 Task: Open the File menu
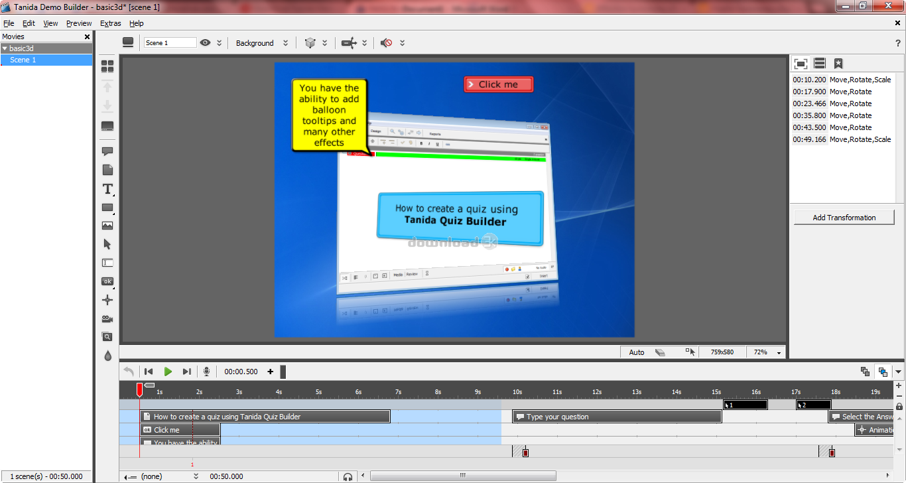9,23
